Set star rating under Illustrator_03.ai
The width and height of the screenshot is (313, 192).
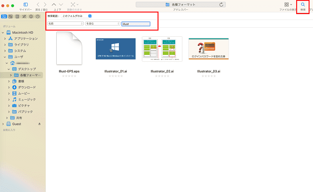209,76
